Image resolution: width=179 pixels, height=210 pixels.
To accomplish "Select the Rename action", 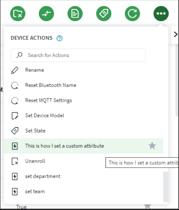I will pyautogui.click(x=83, y=70).
